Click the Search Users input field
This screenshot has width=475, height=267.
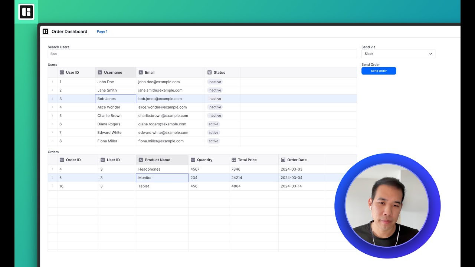pos(202,54)
